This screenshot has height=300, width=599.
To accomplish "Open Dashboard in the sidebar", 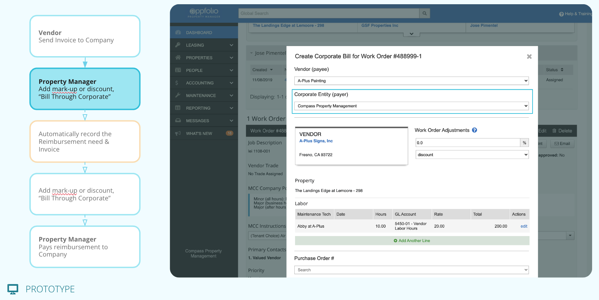I will [x=204, y=33].
